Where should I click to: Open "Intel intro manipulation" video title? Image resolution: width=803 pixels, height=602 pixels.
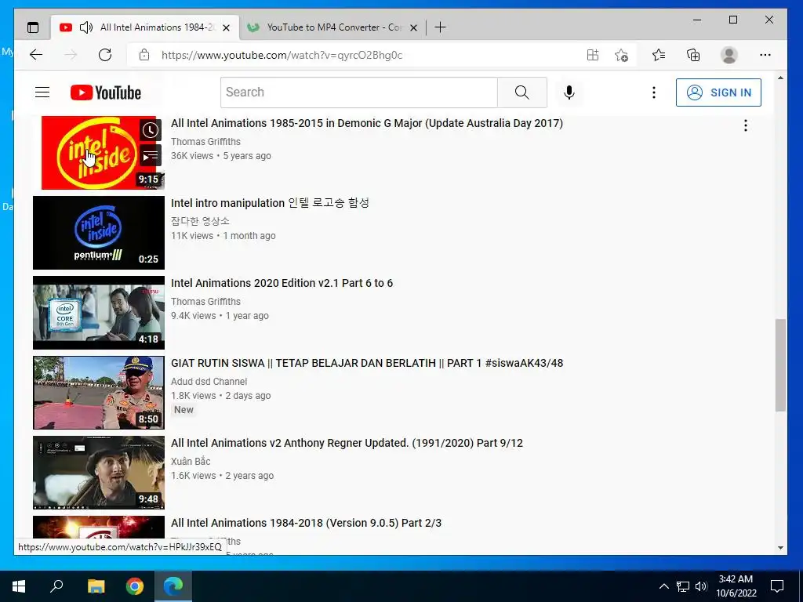[x=270, y=203]
